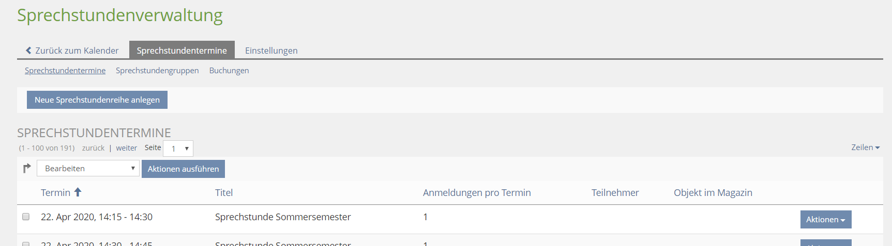Click the Zurück zum Kalender link

77,51
